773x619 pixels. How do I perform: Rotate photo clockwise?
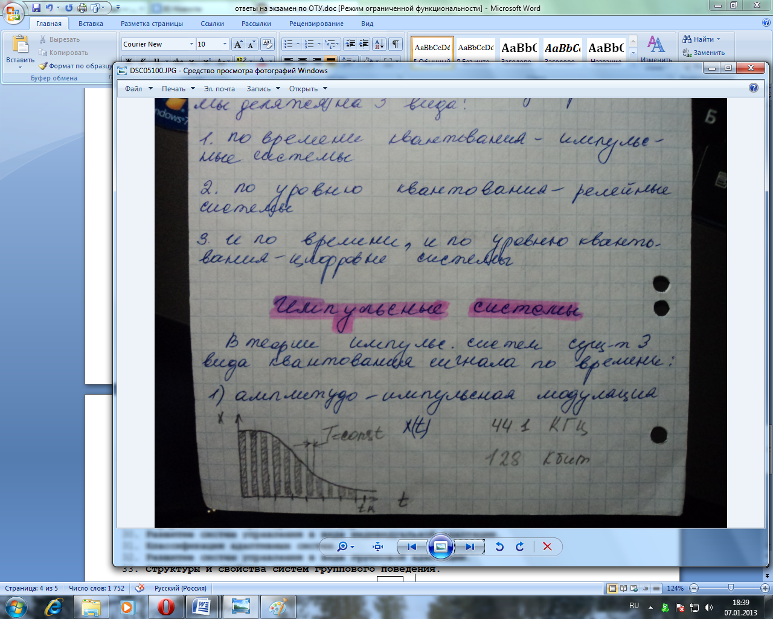click(x=520, y=546)
